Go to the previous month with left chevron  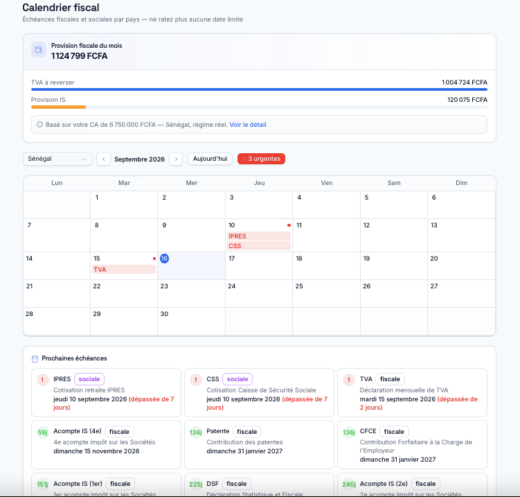coord(103,159)
